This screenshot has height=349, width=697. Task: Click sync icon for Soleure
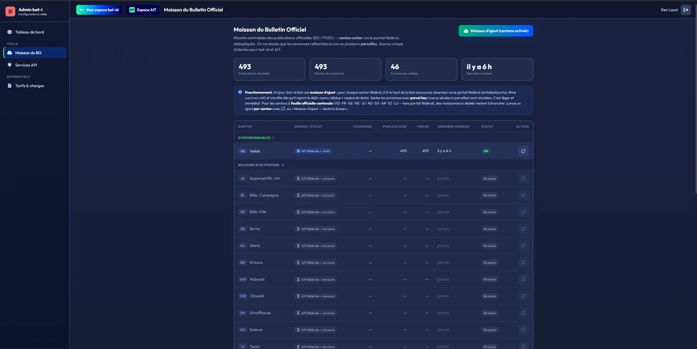(x=523, y=330)
